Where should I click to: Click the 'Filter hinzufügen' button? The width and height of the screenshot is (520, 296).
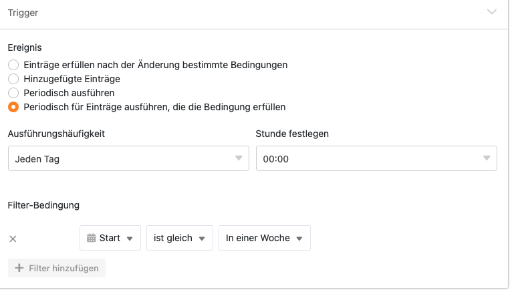pyautogui.click(x=57, y=268)
